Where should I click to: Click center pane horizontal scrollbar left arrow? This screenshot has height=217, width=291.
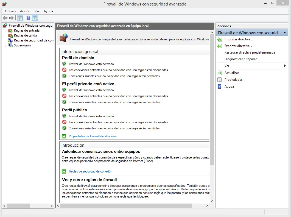(58, 206)
